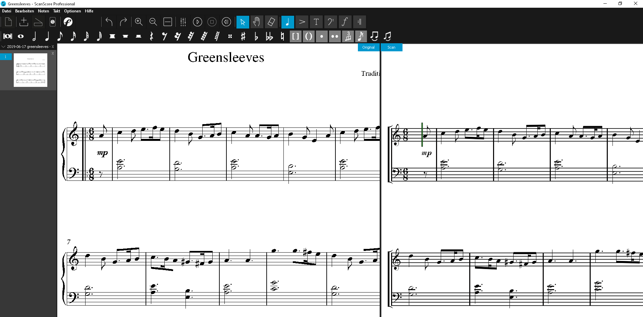Toggle the triplet tuplet button
The image size is (643, 317).
(x=348, y=36)
